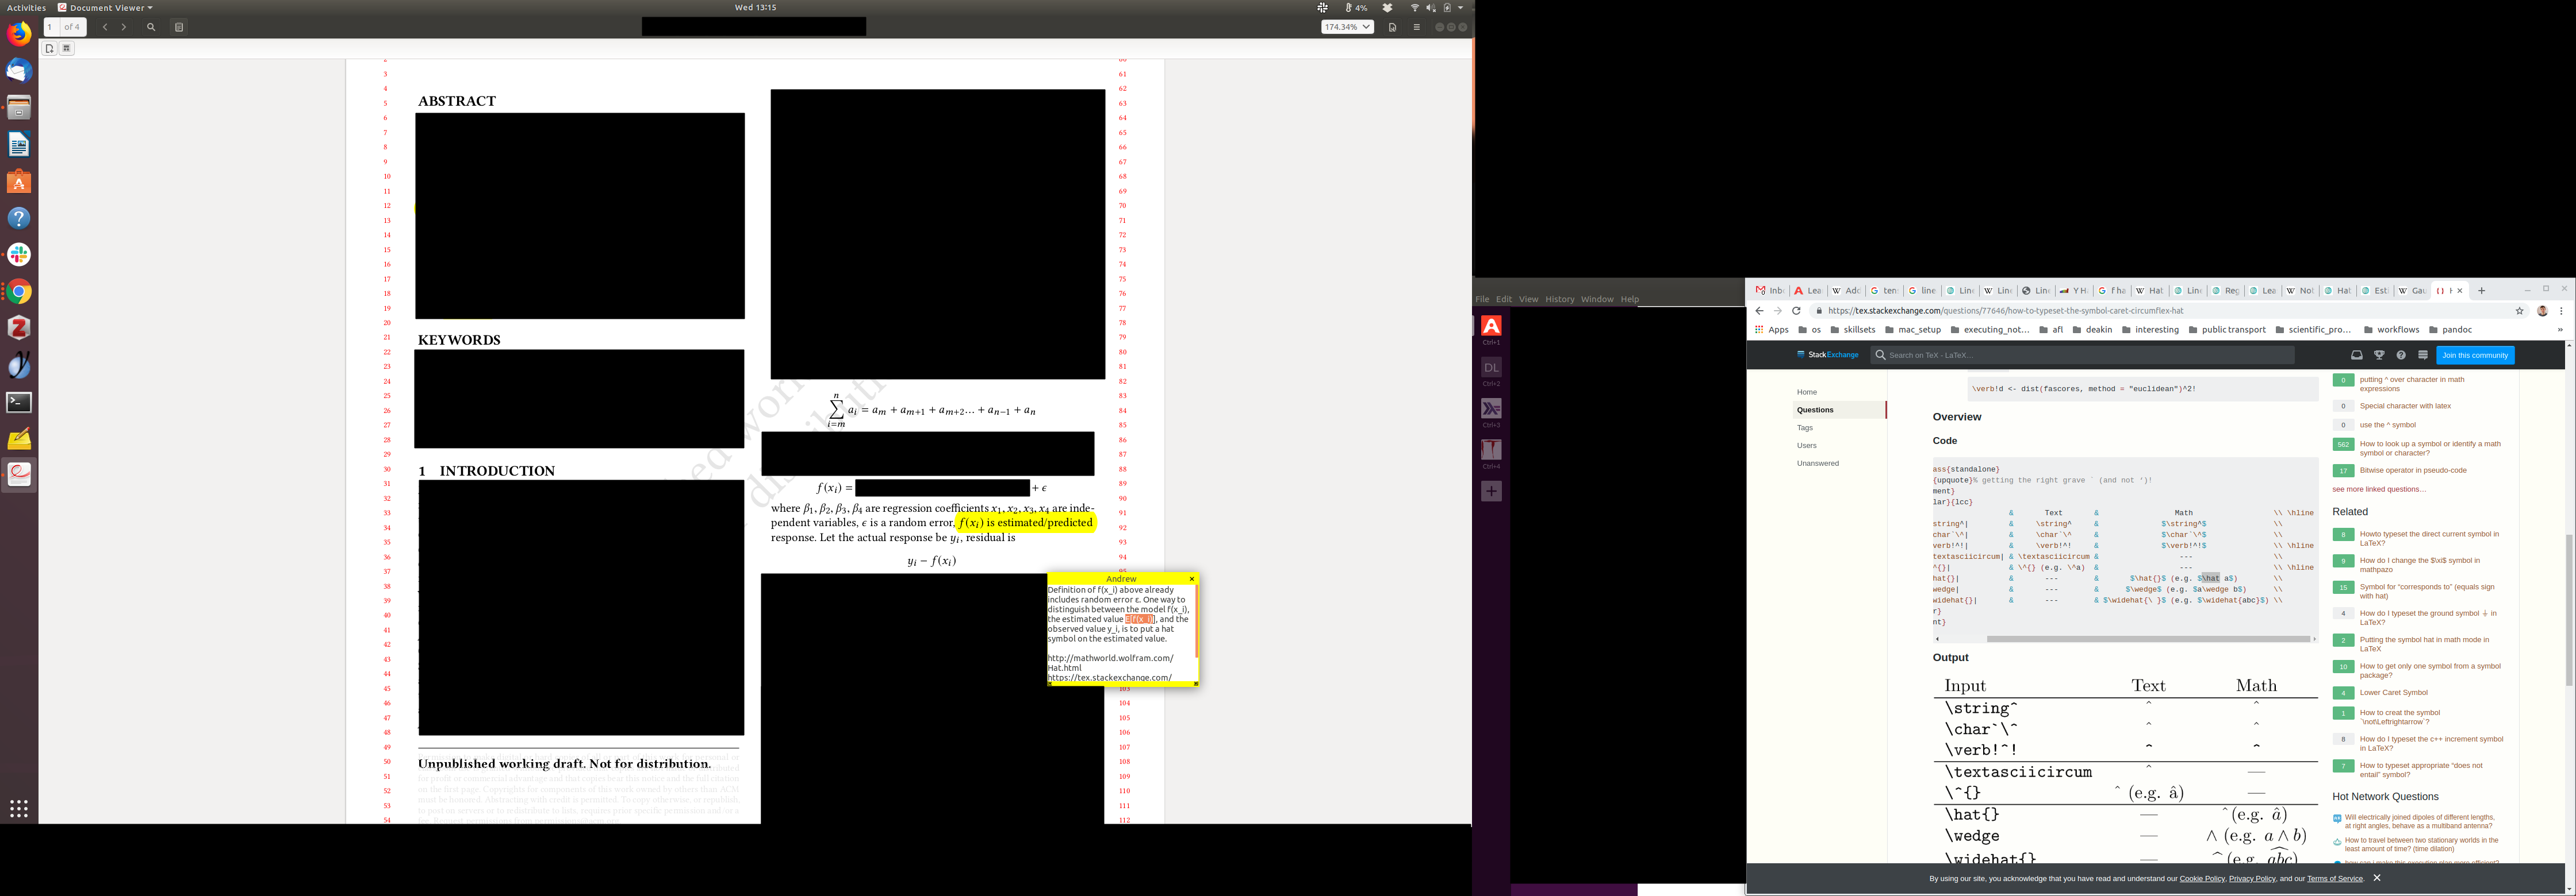The image size is (2576, 896).
Task: Go to next page in Document Viewer
Action: point(124,27)
